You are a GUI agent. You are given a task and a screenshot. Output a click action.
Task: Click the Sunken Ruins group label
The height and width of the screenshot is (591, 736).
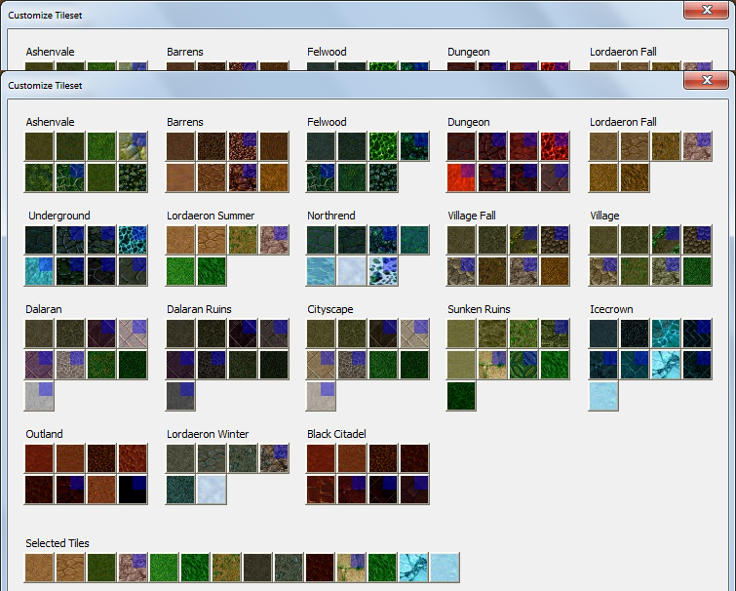pyautogui.click(x=479, y=309)
